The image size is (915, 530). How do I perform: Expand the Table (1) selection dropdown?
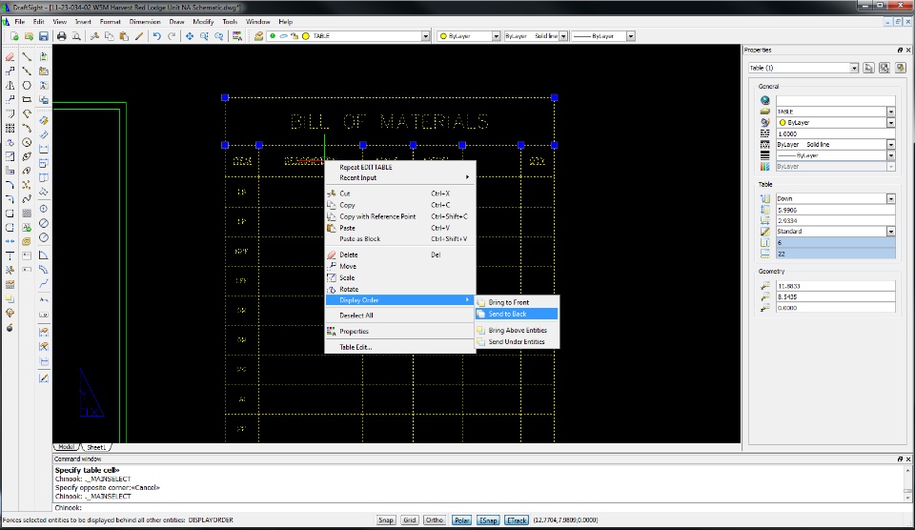coord(855,68)
